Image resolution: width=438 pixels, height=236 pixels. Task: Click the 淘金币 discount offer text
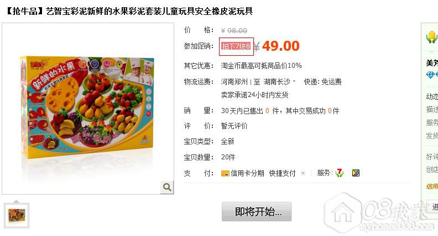coord(261,66)
